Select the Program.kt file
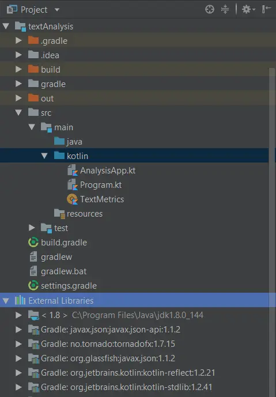This screenshot has width=276, height=397. tap(101, 185)
